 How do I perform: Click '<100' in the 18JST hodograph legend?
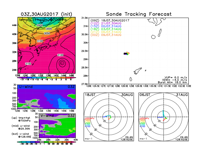(88, 126)
